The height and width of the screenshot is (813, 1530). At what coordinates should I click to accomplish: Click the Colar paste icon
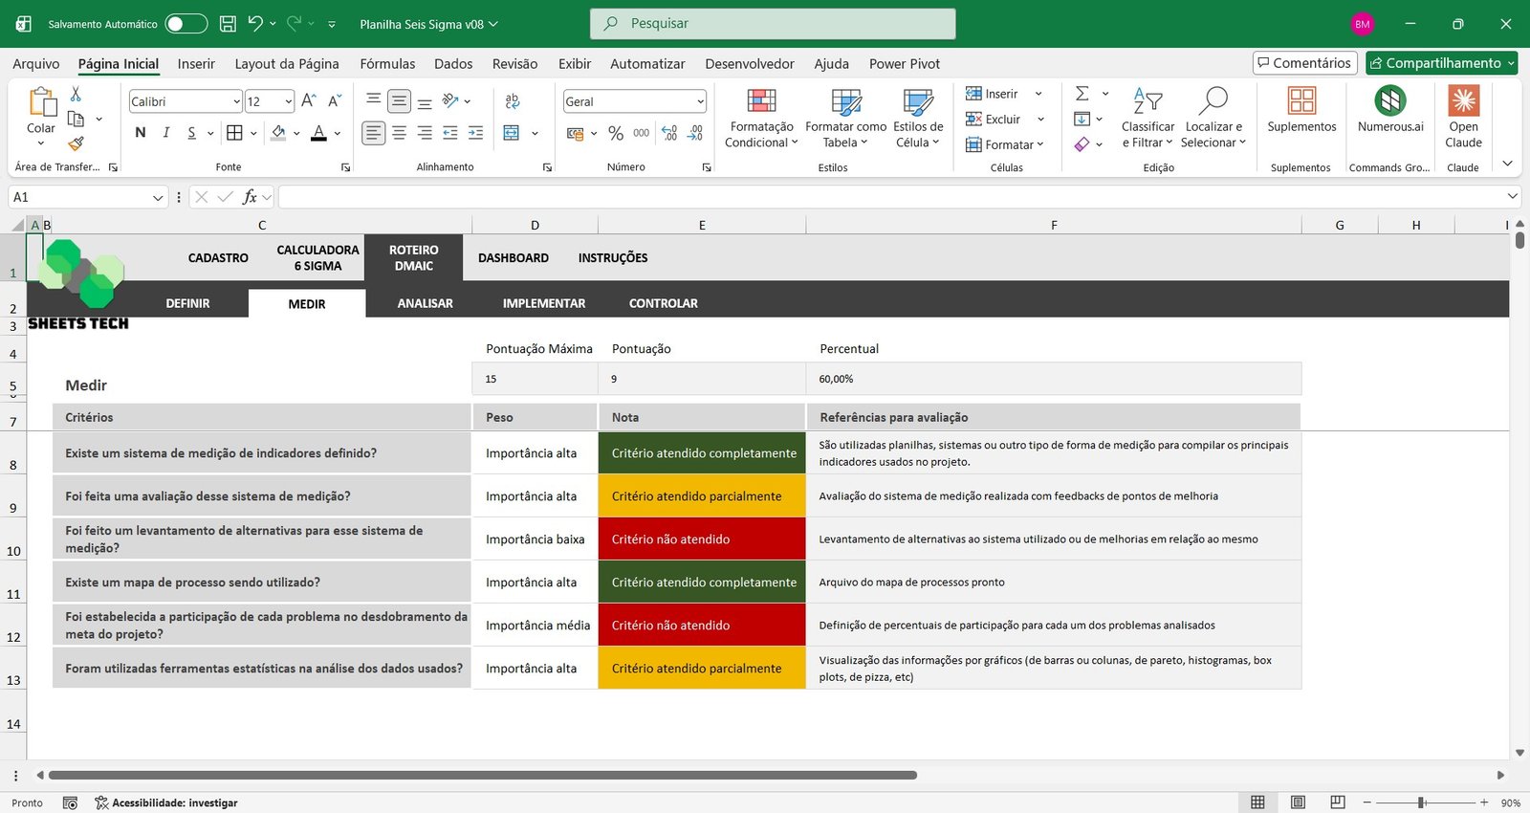point(41,101)
